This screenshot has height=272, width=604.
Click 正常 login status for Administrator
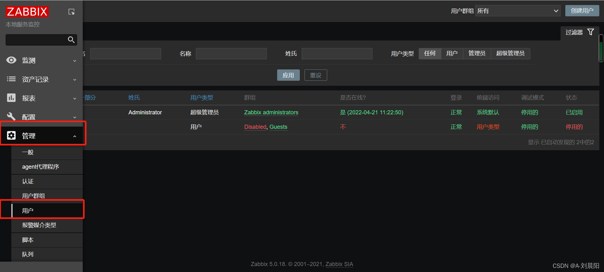pos(456,112)
